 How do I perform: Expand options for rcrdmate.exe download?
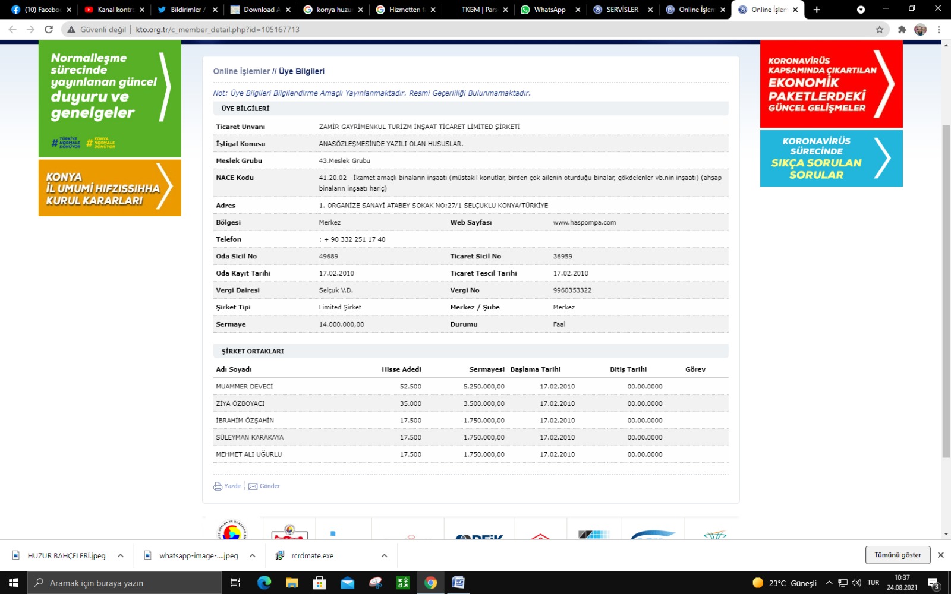point(384,555)
